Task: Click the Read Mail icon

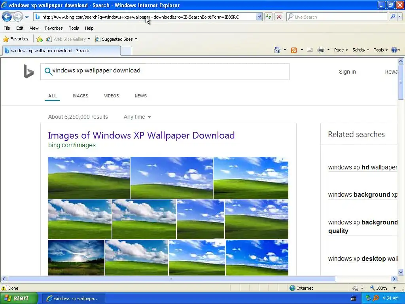Action: pyautogui.click(x=310, y=50)
